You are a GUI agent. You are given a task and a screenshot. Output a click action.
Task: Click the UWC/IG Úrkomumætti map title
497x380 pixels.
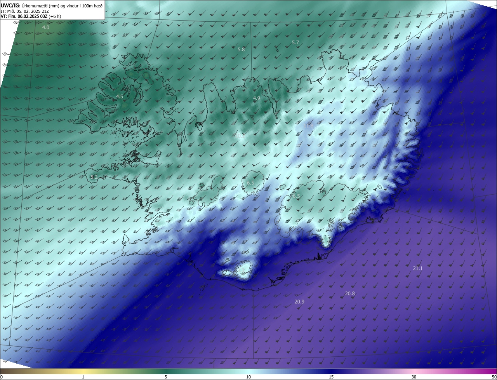[52, 5]
